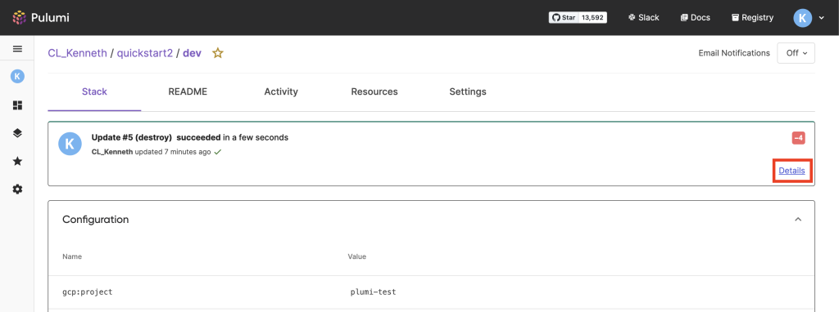Open the settings gear icon in sidebar
The image size is (839, 312).
click(17, 189)
